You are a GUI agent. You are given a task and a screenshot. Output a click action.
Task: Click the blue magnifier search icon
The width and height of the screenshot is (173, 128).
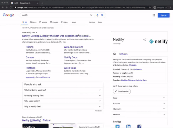click(x=102, y=15)
